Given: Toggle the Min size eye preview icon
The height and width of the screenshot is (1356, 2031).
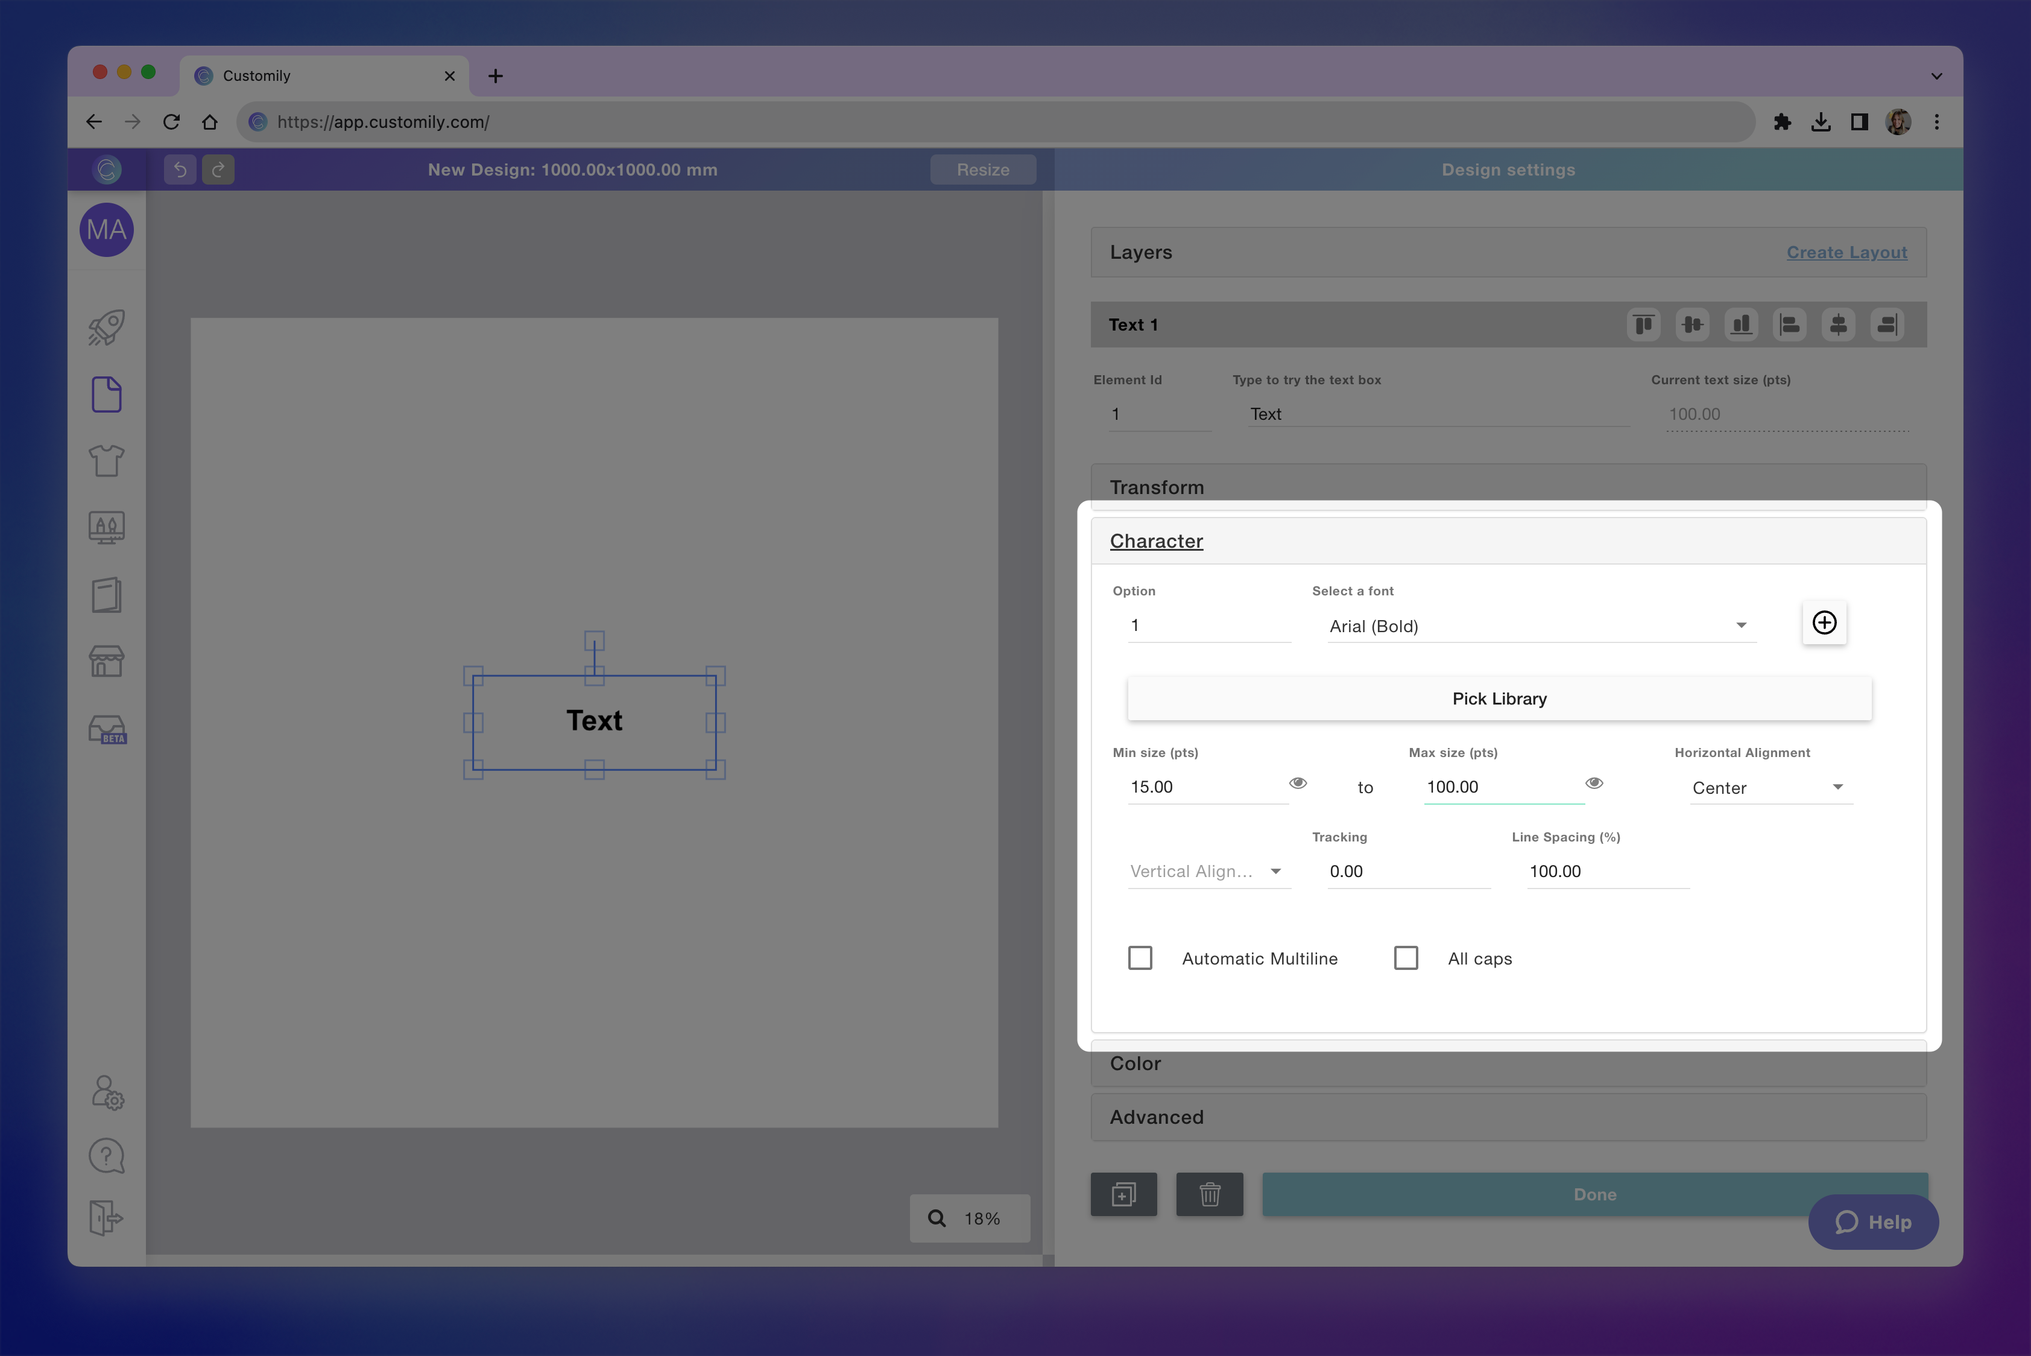Looking at the screenshot, I should 1298,784.
